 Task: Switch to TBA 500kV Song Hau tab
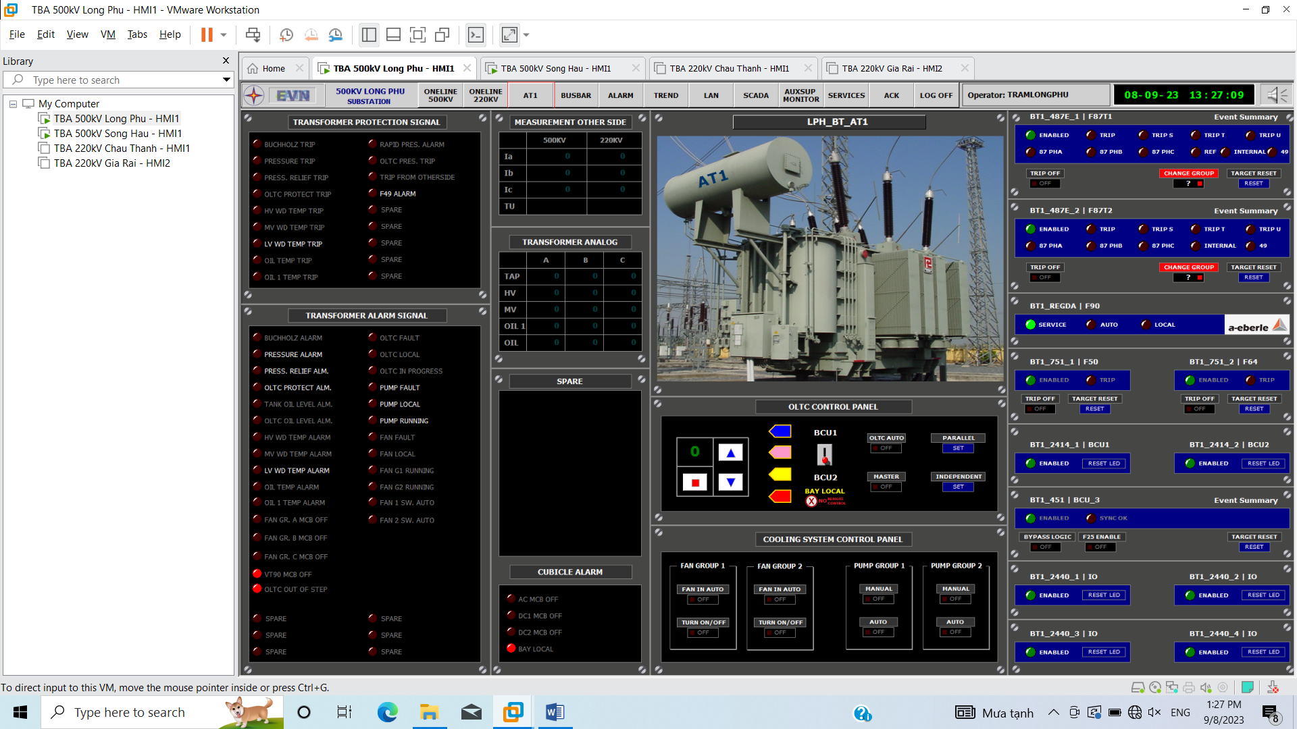pyautogui.click(x=555, y=68)
